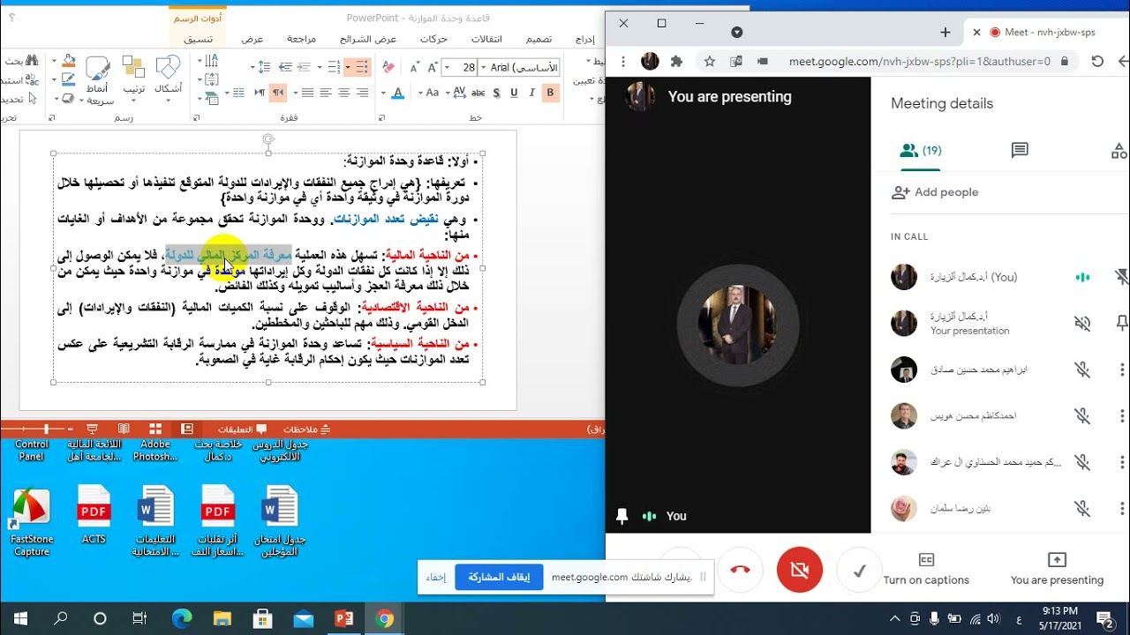The width and height of the screenshot is (1130, 635).
Task: Open chat panel icon in Meet
Action: (x=1020, y=151)
